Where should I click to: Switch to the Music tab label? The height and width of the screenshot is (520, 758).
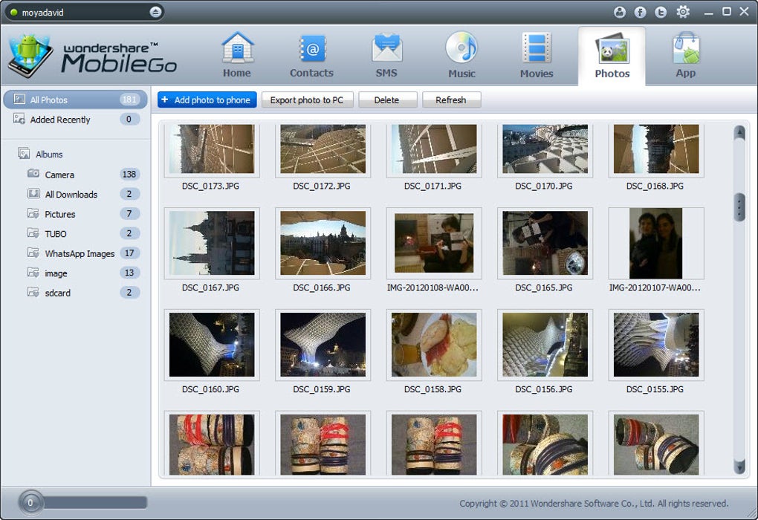[461, 74]
